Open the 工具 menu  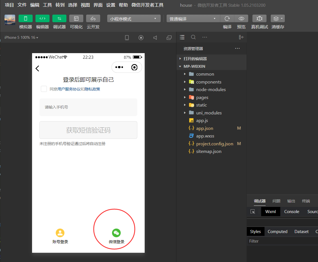(x=47, y=5)
